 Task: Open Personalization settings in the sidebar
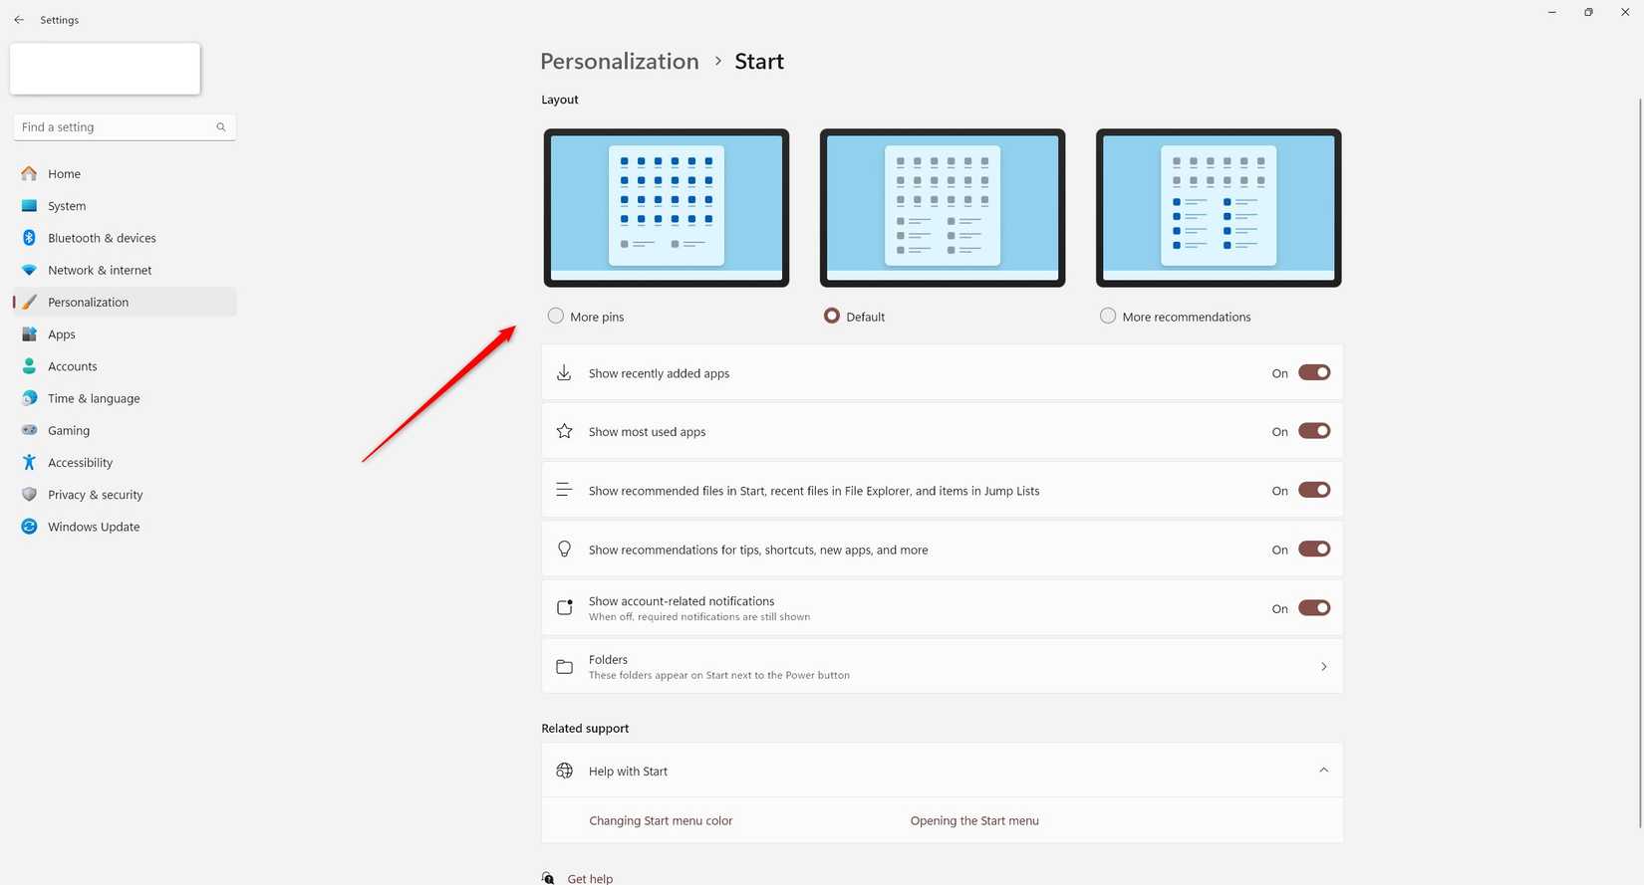[x=88, y=302]
